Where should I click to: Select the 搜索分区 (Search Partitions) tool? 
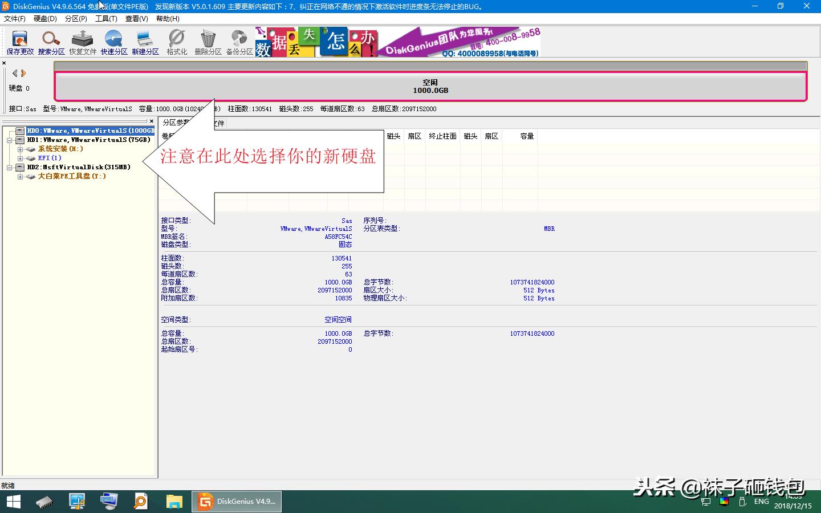point(51,41)
